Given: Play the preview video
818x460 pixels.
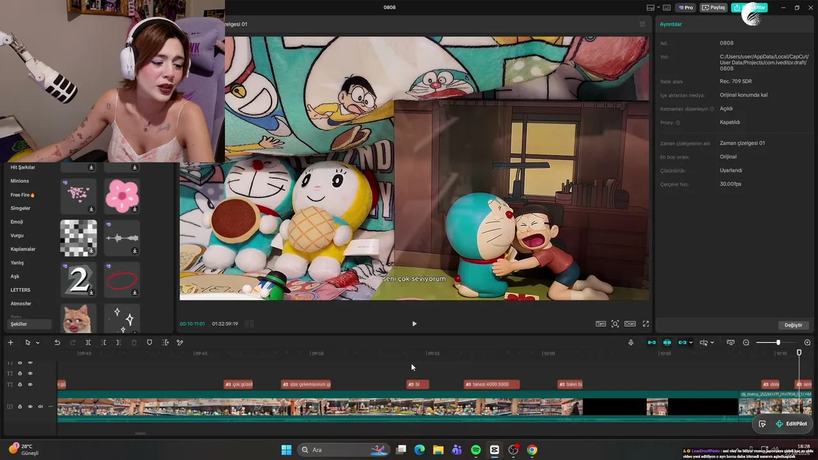Looking at the screenshot, I should pyautogui.click(x=414, y=324).
